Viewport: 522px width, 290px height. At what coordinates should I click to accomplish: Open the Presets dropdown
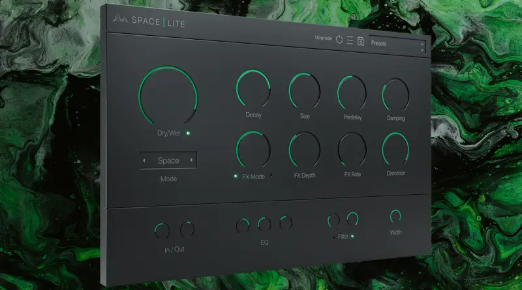397,44
